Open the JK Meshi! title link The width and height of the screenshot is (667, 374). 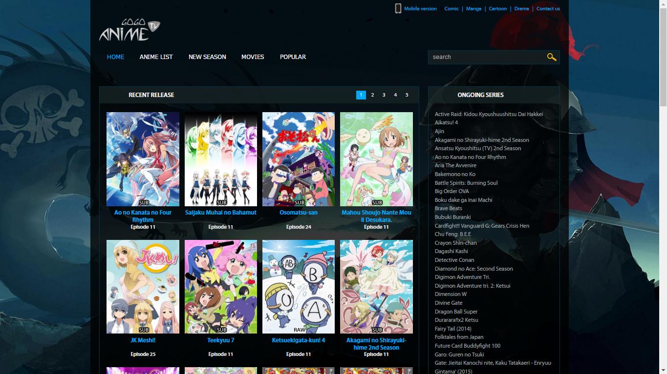[143, 340]
